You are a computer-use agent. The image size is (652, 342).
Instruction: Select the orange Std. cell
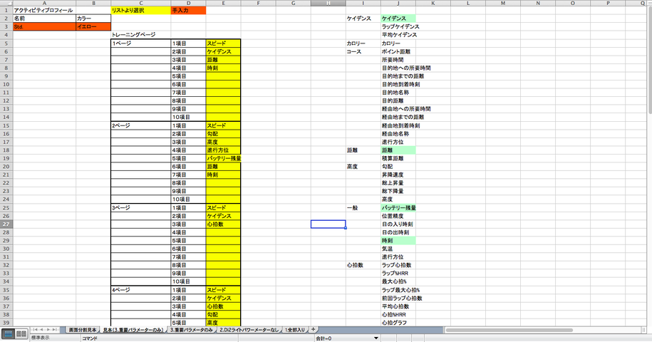[x=44, y=26]
